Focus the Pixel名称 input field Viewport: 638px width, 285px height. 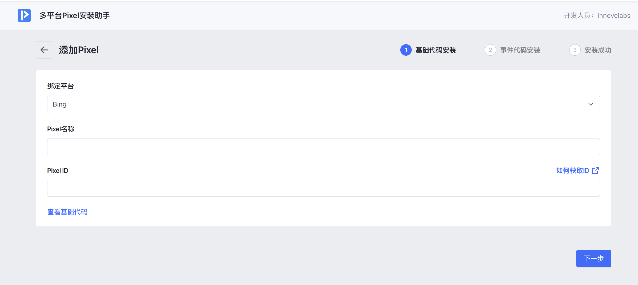pos(323,147)
